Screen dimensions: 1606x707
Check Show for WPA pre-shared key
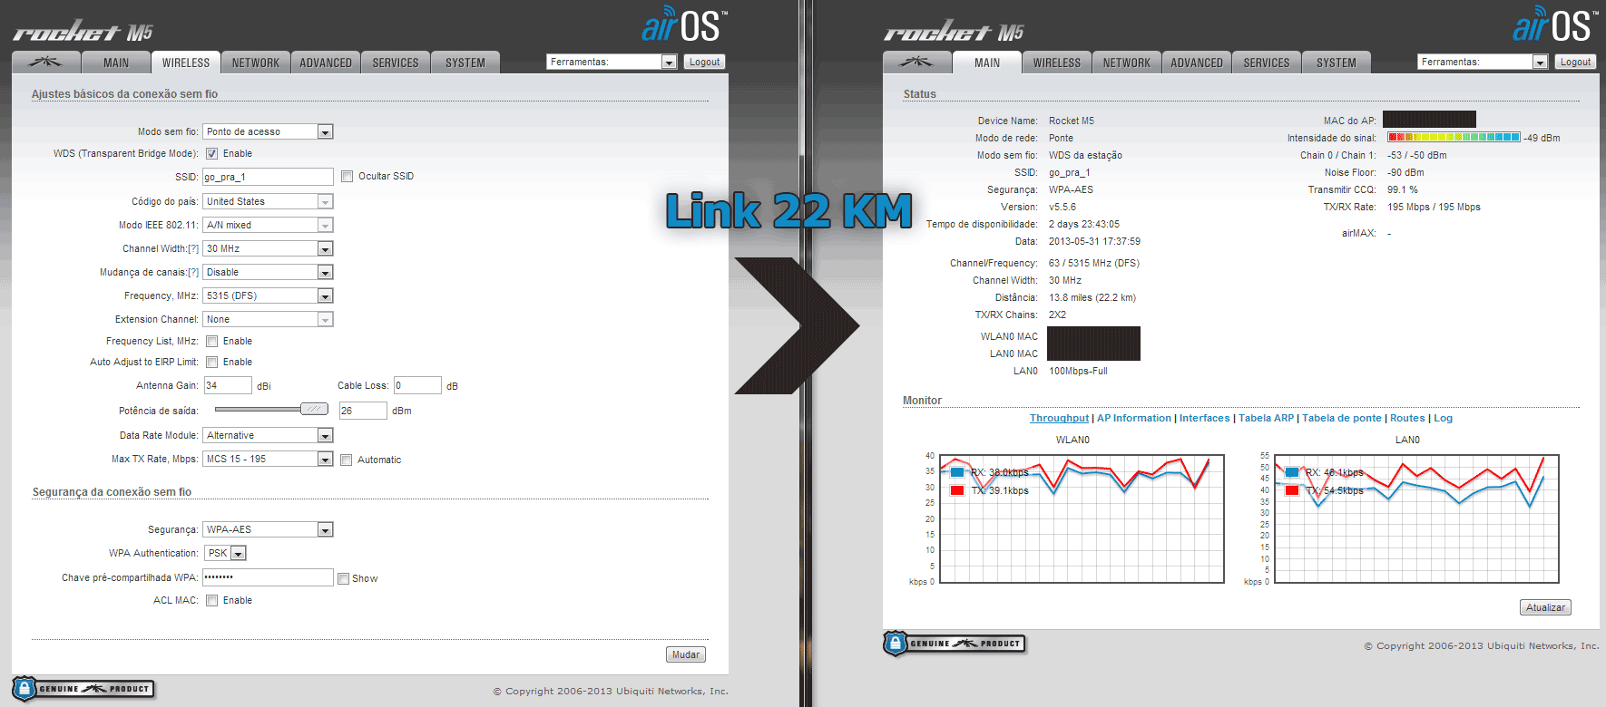(343, 579)
